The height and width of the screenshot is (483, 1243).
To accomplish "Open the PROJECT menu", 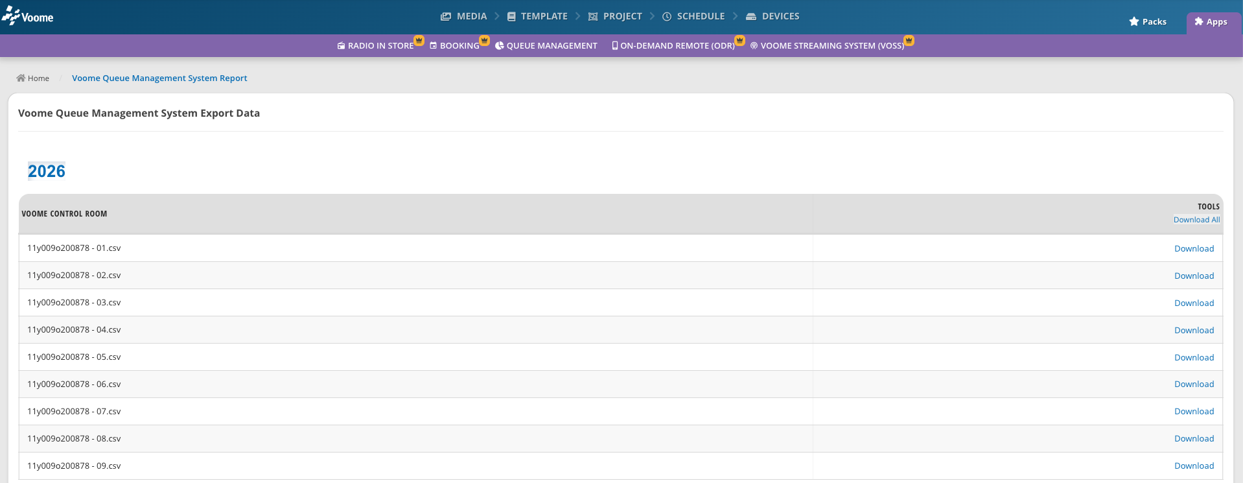I will (615, 17).
